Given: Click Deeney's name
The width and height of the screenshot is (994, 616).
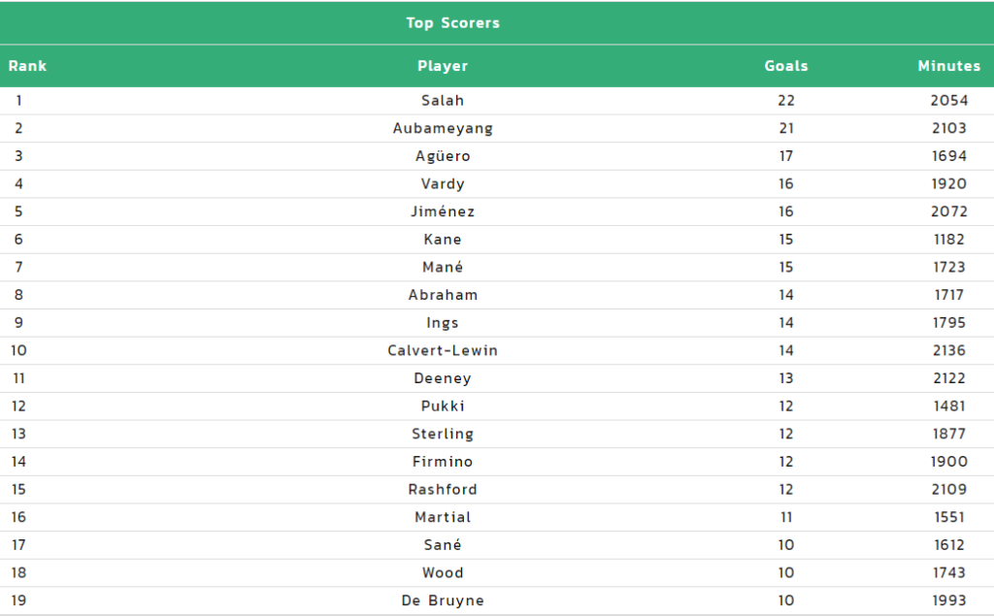Looking at the screenshot, I should [x=443, y=378].
